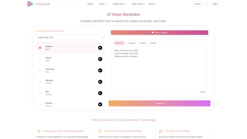Click the AI Voice Generator page title

123,14
